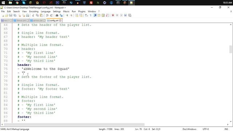Viewport: 233px width, 131px height.
Task: Open the File menu
Action: 3,11
